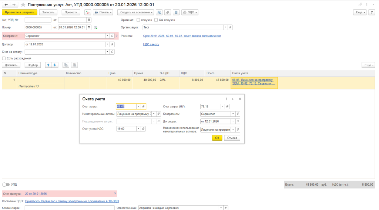Open the Подбор selection button
379x210 pixels.
click(x=33, y=65)
